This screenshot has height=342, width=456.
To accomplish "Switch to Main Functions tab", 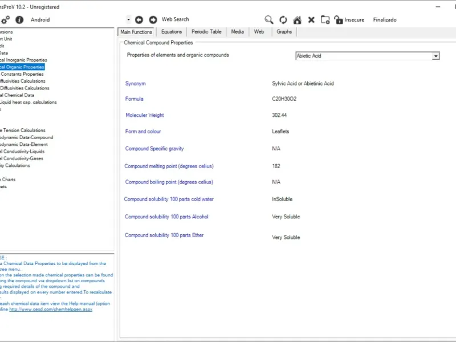I will [136, 32].
